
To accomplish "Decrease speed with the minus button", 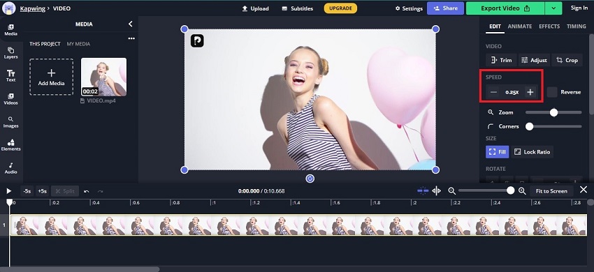I will coord(493,92).
